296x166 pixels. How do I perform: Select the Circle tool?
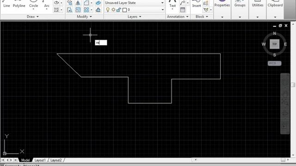click(x=33, y=4)
